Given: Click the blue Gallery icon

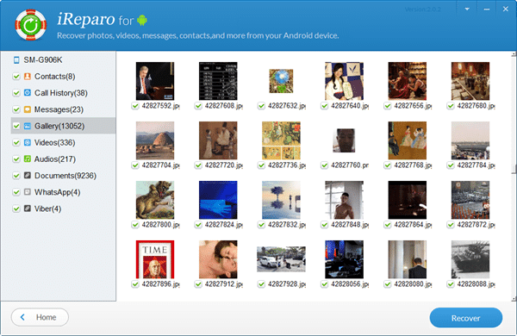Looking at the screenshot, I should [x=28, y=126].
